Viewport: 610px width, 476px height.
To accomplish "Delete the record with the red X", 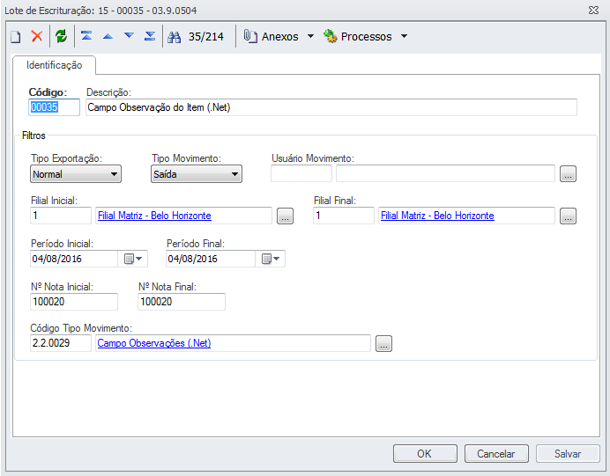I will [37, 37].
